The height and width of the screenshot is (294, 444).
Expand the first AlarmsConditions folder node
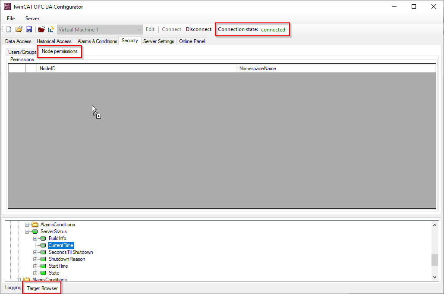27,225
